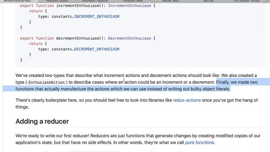Switch to the 'Consumption · TypeScript' tab
Viewport: 270px width, 152px height.
[x=95, y=1]
